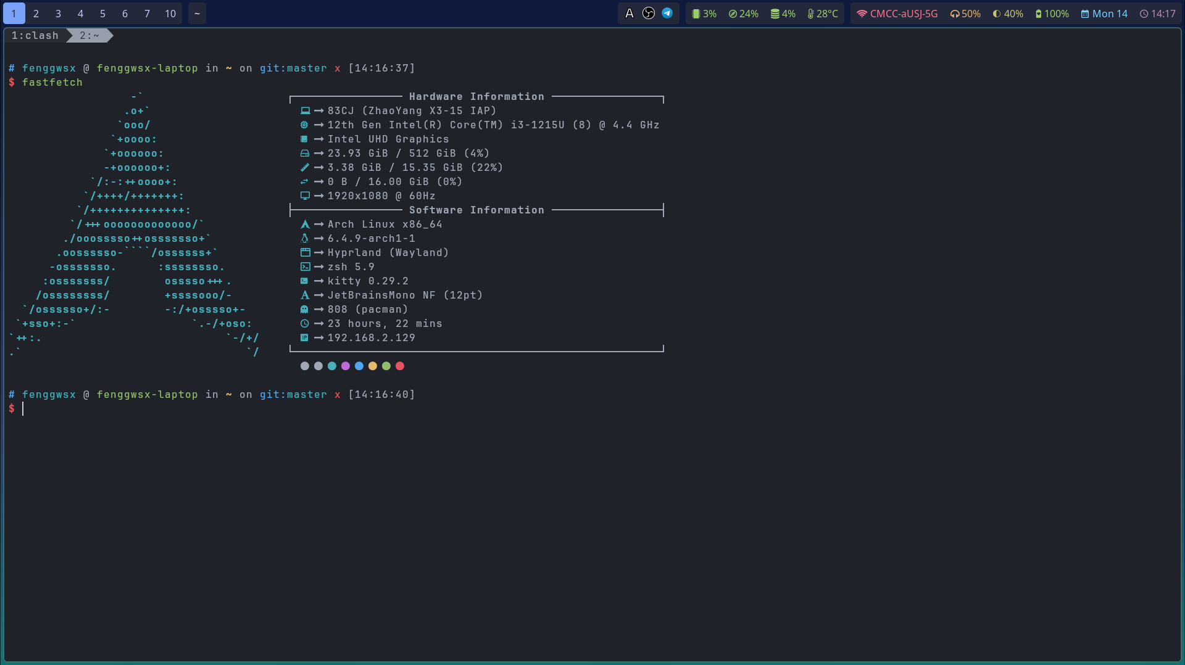Click the window icon beside Hyprland
Screen dimensions: 1185x665
coord(305,253)
